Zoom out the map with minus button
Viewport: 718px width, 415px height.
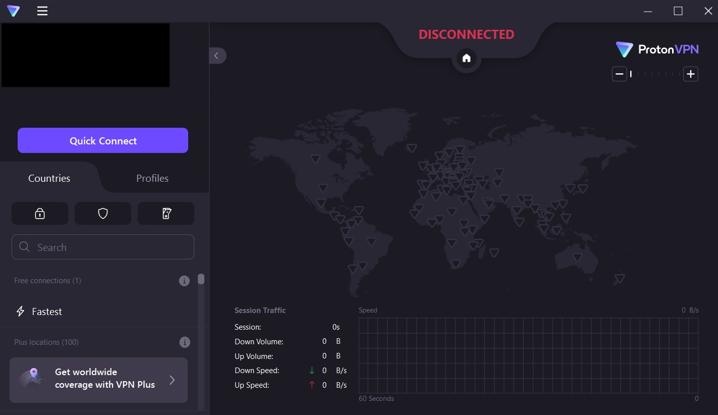pos(619,74)
